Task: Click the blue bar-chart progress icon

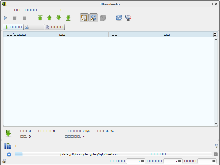Action: click(7, 146)
